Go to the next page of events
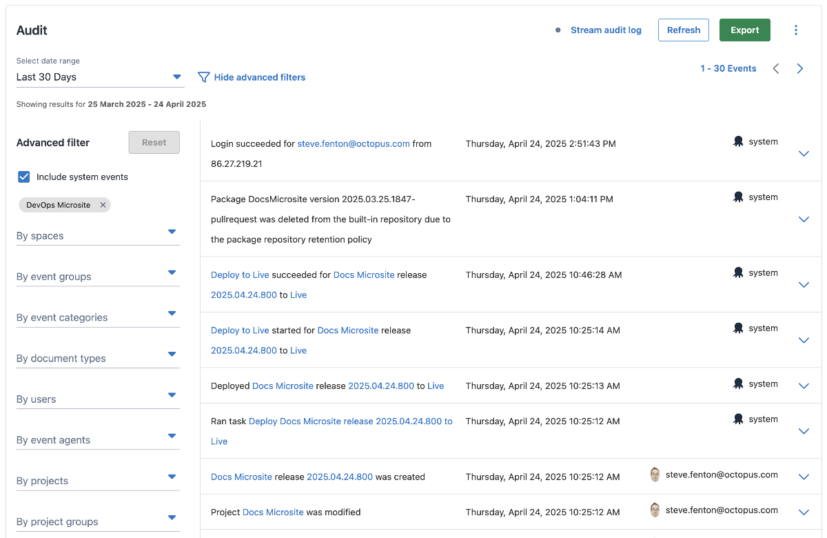 [x=799, y=68]
